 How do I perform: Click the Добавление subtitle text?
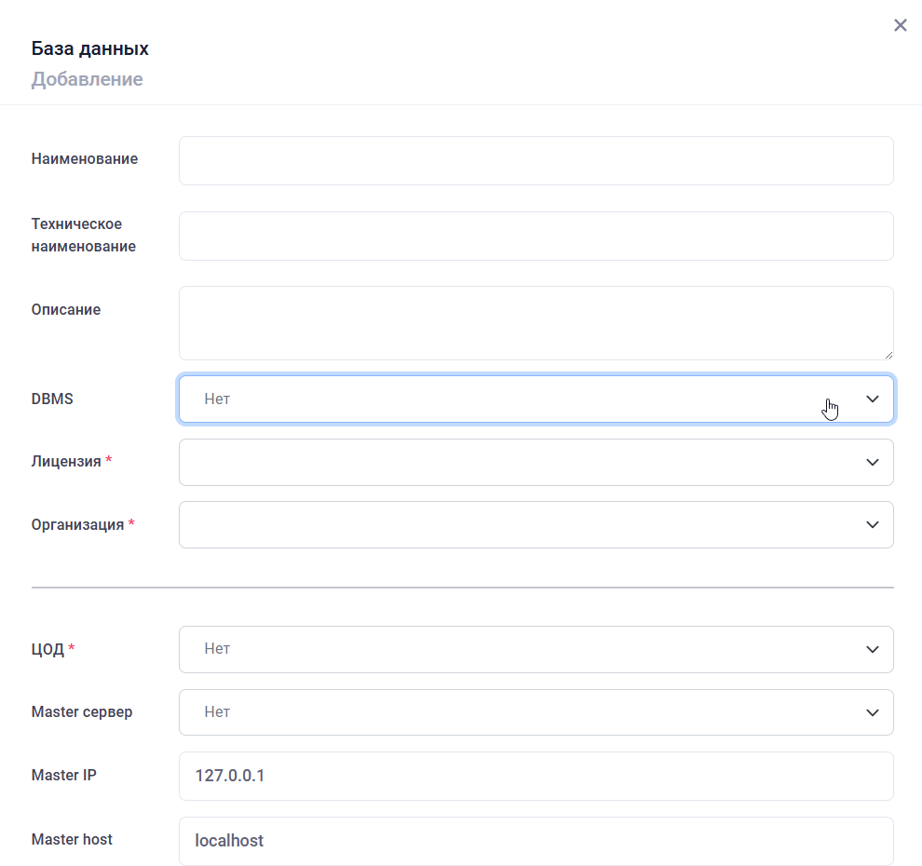tap(87, 79)
